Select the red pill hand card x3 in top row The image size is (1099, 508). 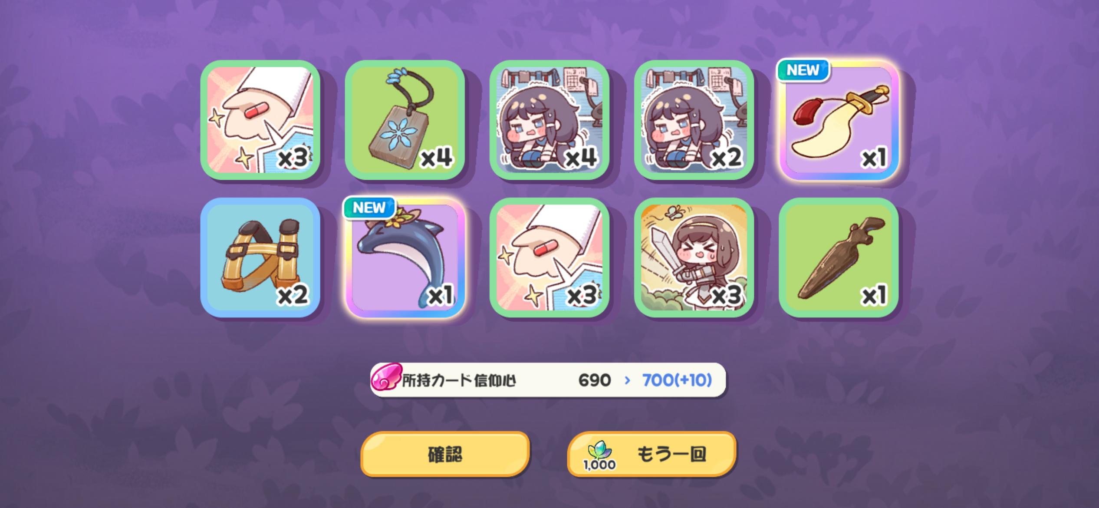point(260,120)
